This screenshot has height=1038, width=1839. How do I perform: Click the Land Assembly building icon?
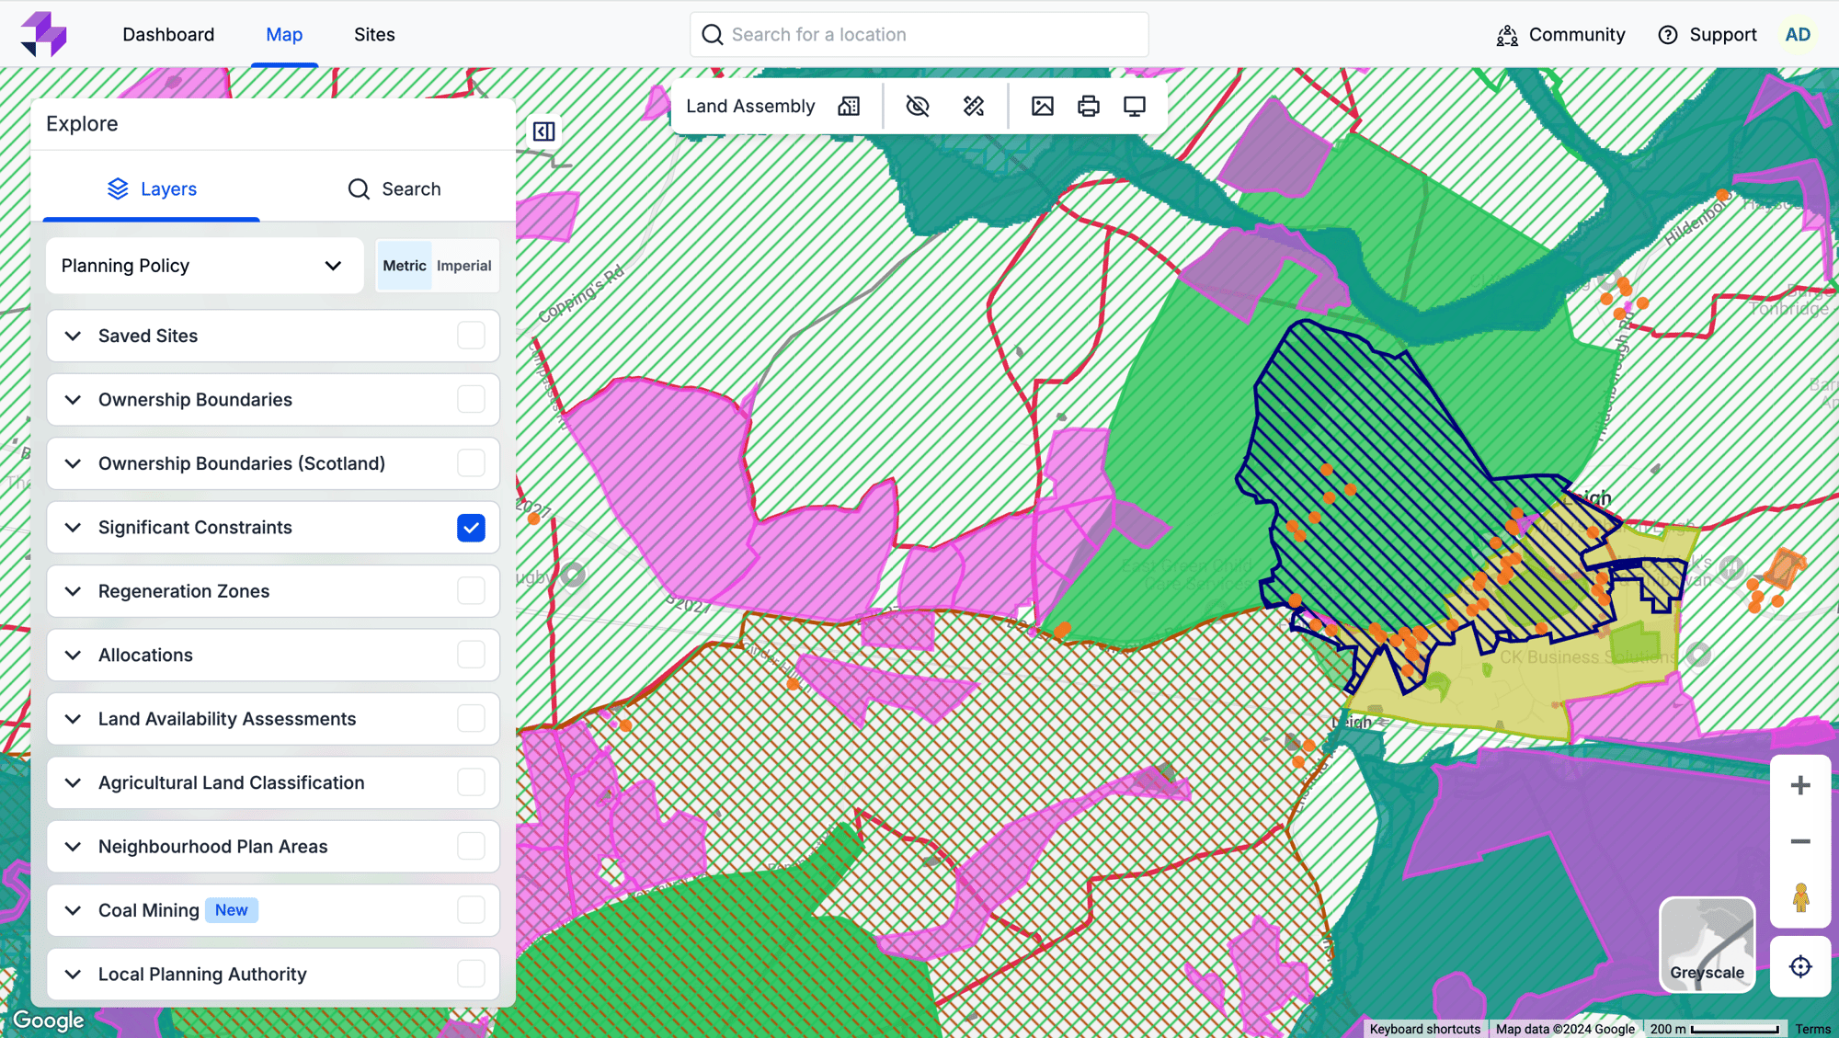pyautogui.click(x=849, y=107)
